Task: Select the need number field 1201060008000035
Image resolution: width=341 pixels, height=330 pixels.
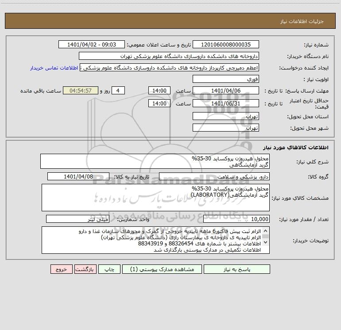Action: click(x=226, y=44)
